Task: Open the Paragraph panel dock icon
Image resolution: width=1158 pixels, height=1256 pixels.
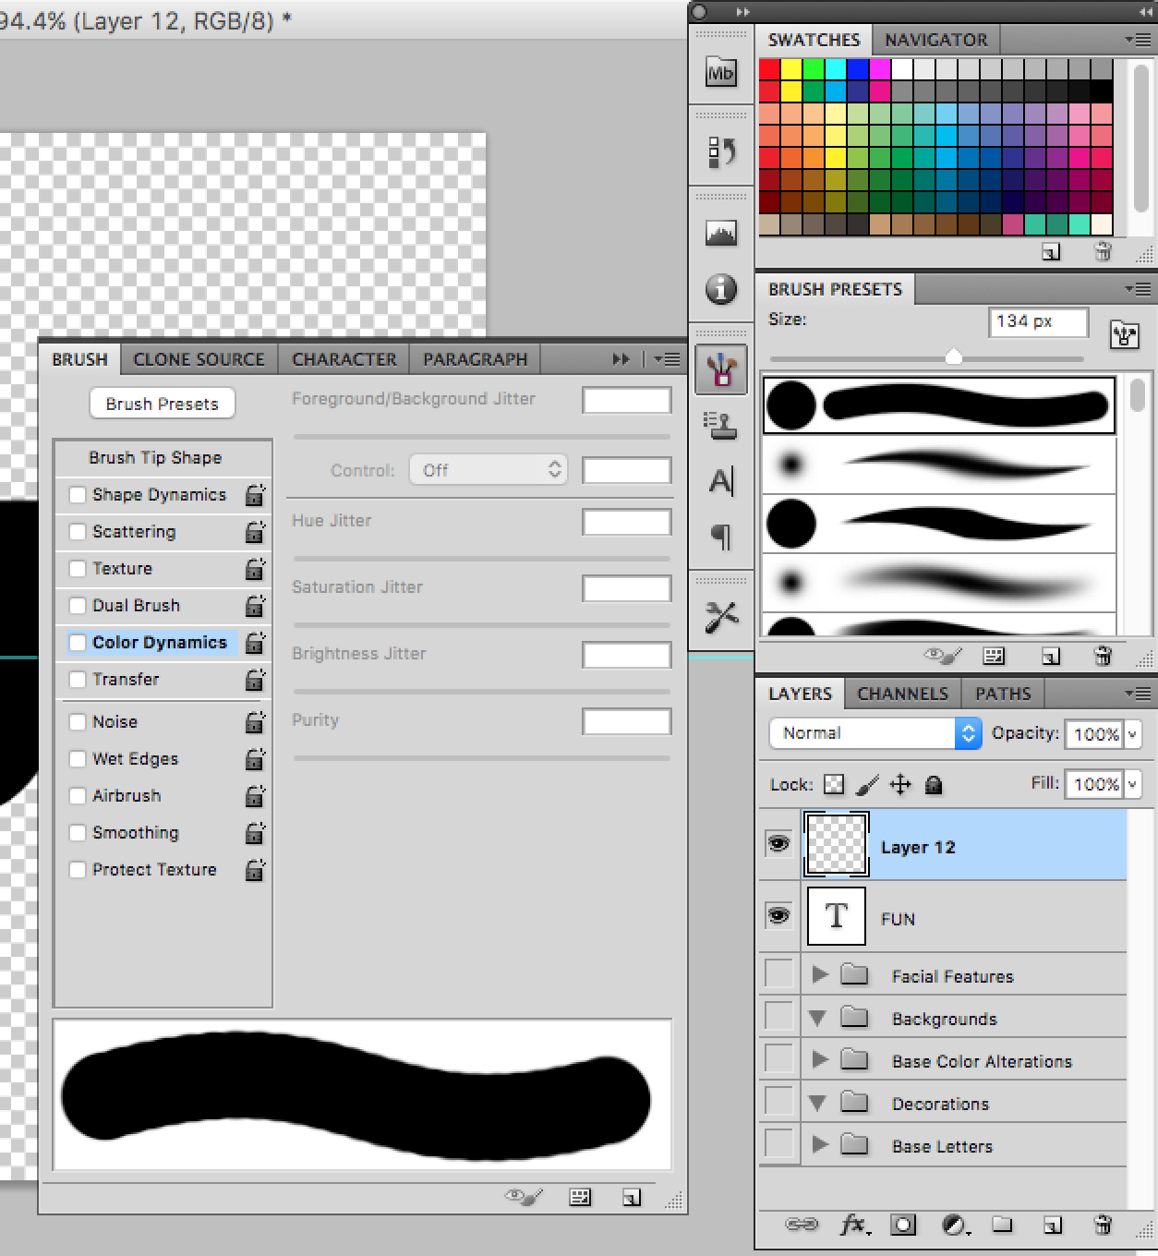Action: [x=721, y=537]
